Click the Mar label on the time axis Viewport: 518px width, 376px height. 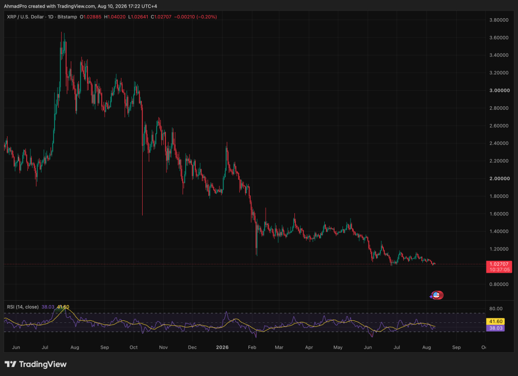(x=279, y=347)
